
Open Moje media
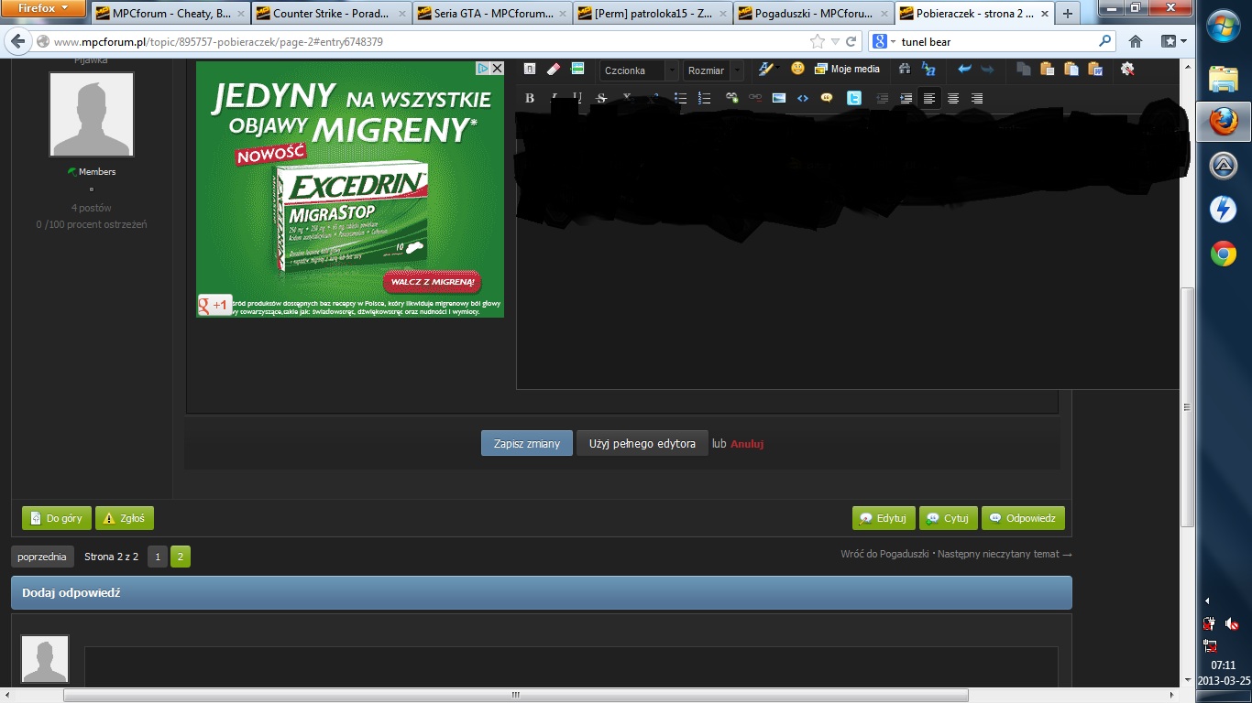point(848,69)
